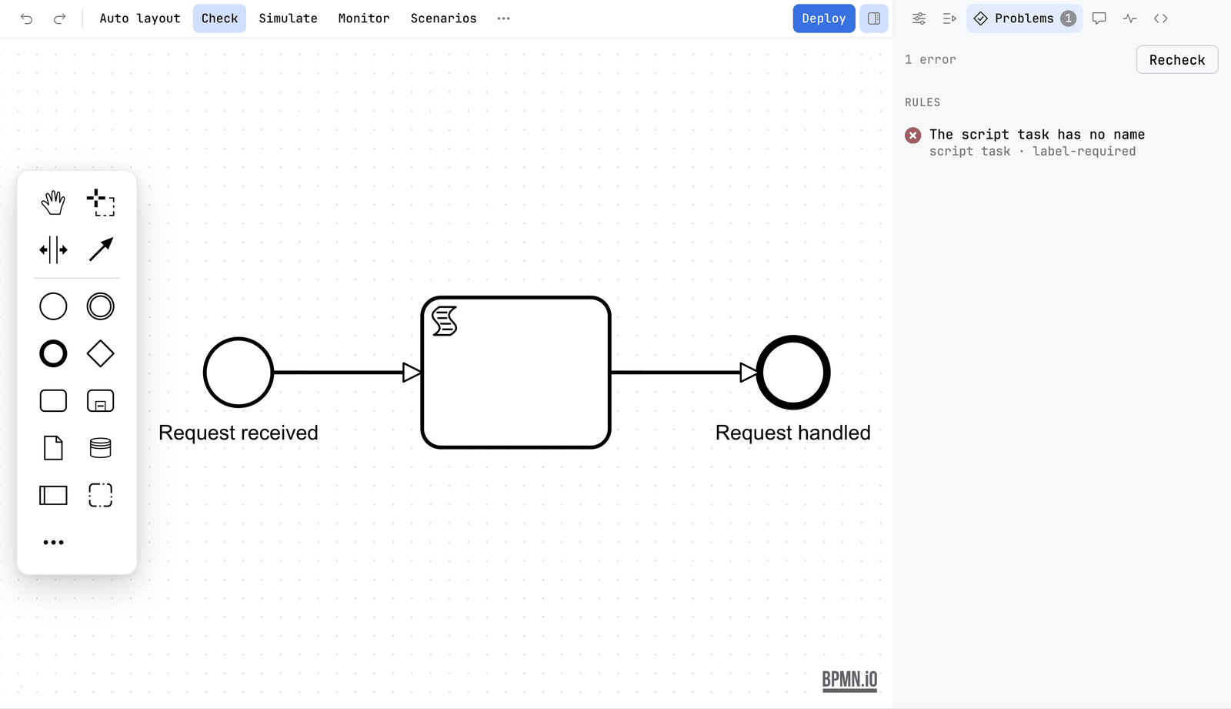Select the unnamed script task on canvas
This screenshot has height=709, width=1231.
coord(516,373)
